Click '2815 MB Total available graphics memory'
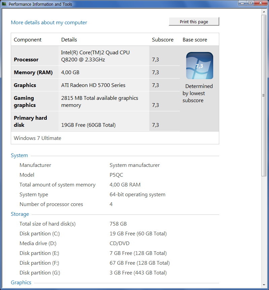269x290 pixels. (x=100, y=101)
